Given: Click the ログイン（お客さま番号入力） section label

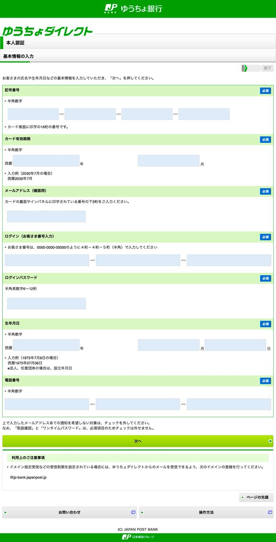Looking at the screenshot, I should tap(31, 236).
